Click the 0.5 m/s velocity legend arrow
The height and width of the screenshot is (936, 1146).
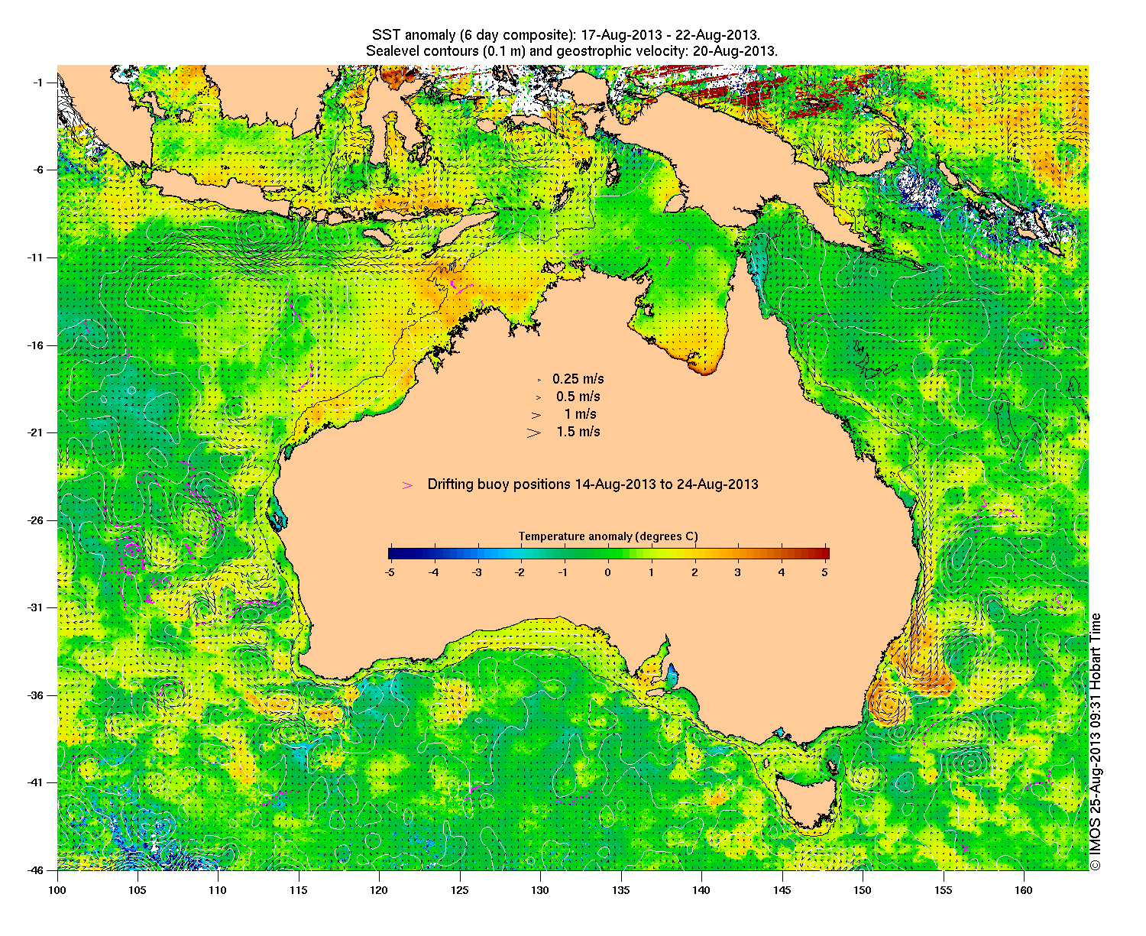(x=539, y=397)
